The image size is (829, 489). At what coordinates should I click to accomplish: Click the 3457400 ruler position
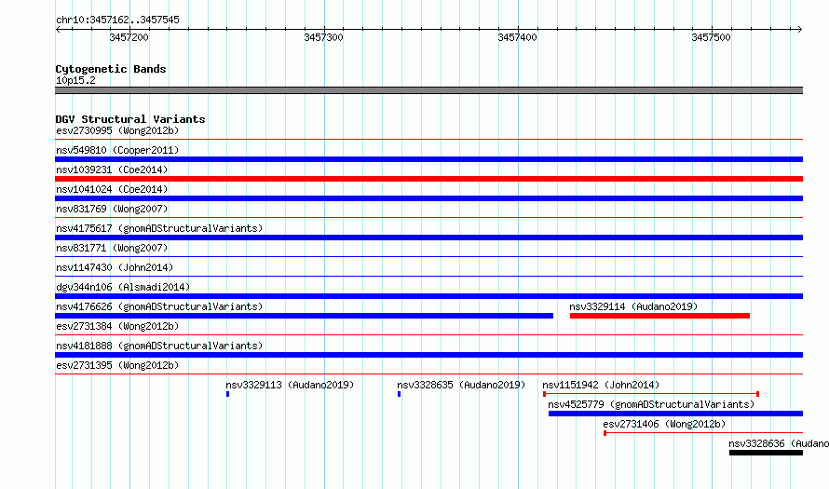[518, 37]
